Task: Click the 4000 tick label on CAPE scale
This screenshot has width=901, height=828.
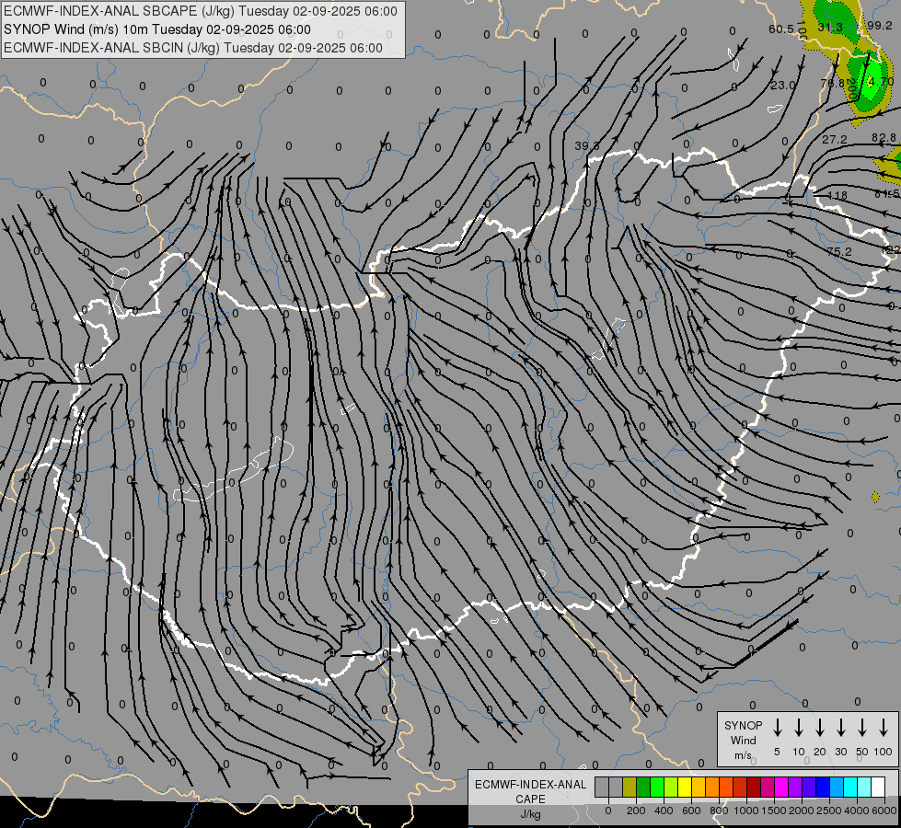Action: point(856,811)
